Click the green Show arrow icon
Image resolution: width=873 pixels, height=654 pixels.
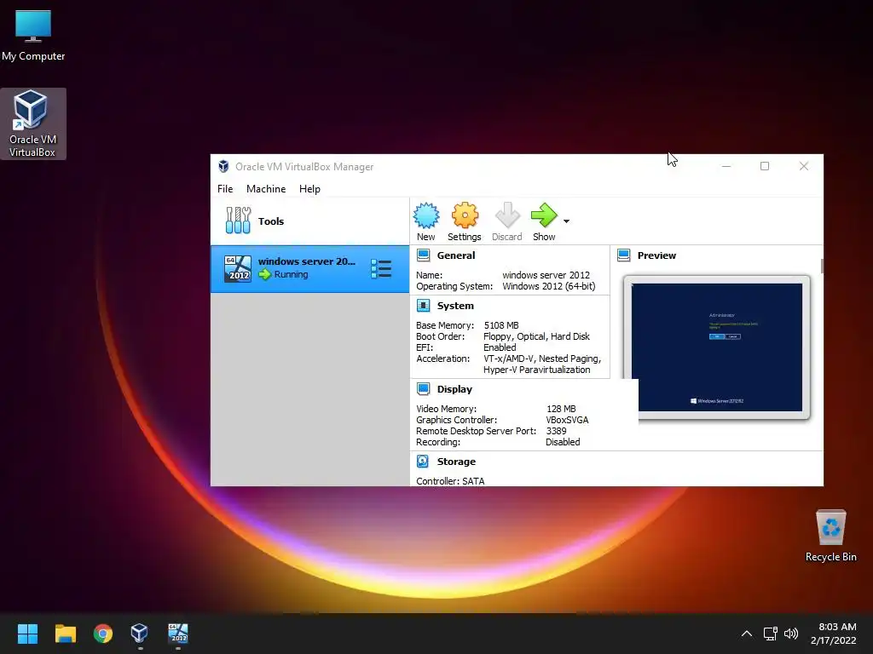[544, 215]
